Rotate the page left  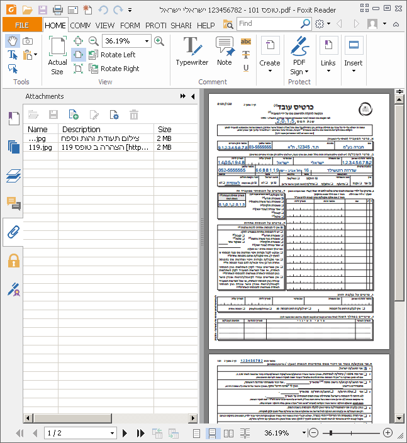click(112, 55)
